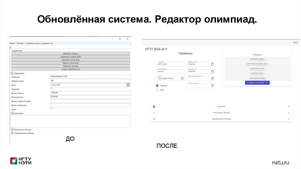Maximize the old editor window
301x169 pixels.
[120, 39]
